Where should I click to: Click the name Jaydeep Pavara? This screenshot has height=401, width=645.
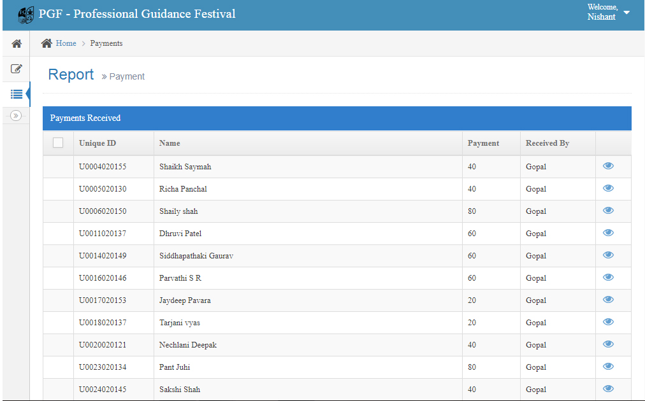[185, 300]
